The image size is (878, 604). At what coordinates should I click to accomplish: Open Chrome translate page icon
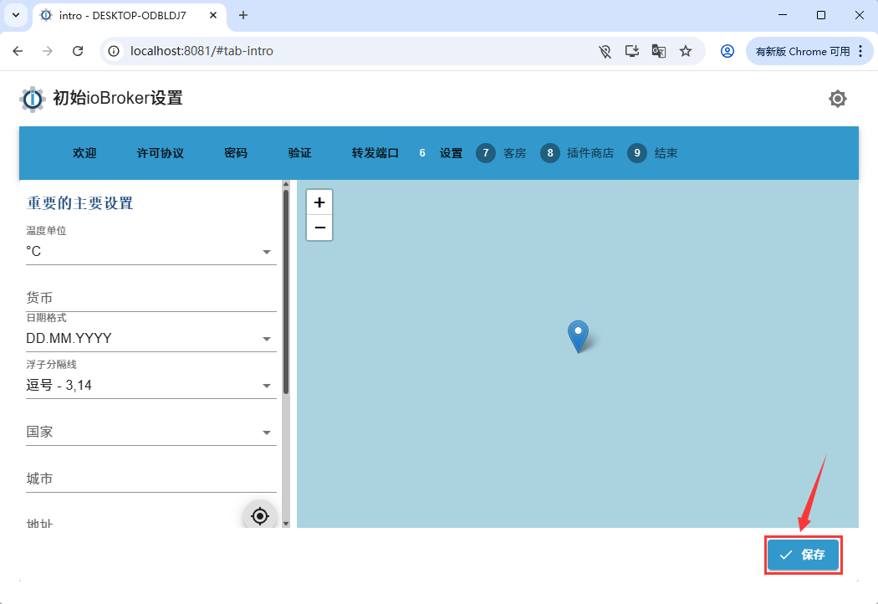pos(659,51)
